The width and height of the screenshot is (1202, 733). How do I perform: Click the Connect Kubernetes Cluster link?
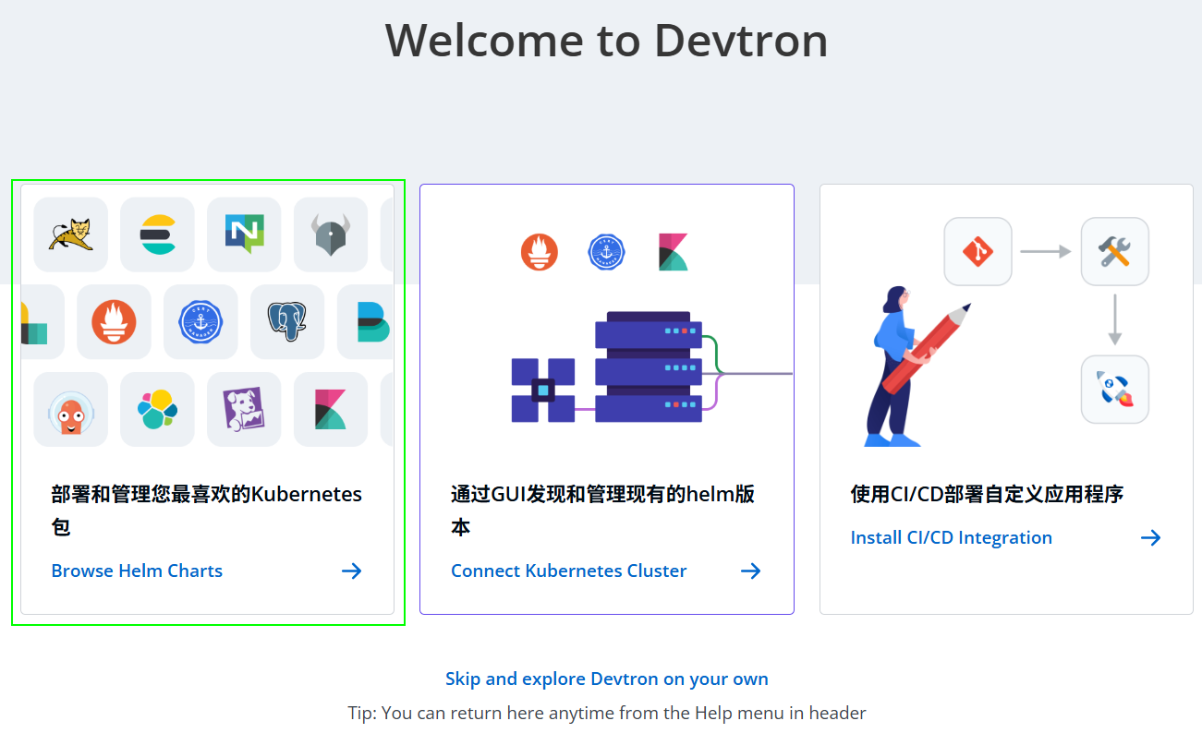click(568, 571)
